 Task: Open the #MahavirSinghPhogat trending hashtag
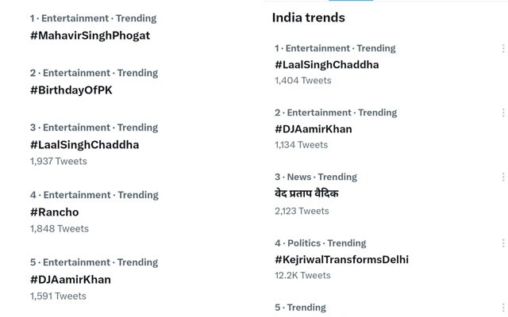coord(90,36)
